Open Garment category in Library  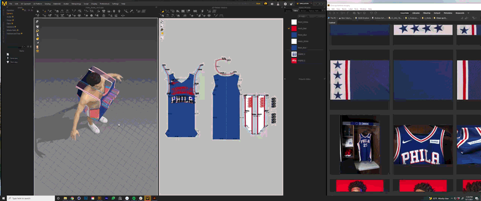[10, 13]
